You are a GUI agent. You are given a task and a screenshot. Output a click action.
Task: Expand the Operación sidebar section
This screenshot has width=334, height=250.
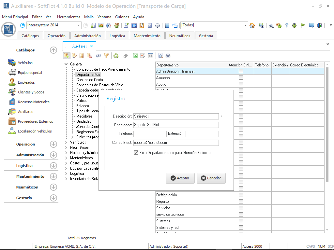pyautogui.click(x=53, y=144)
